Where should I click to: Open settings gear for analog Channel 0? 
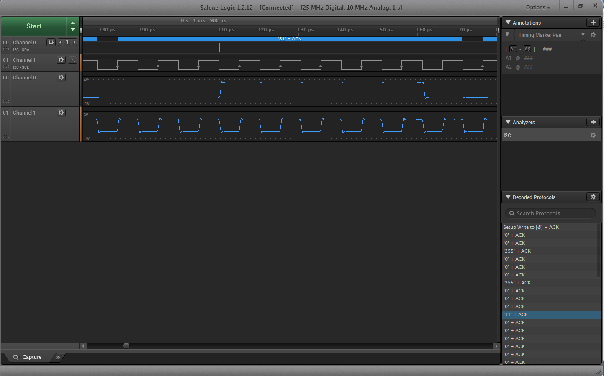tap(61, 77)
